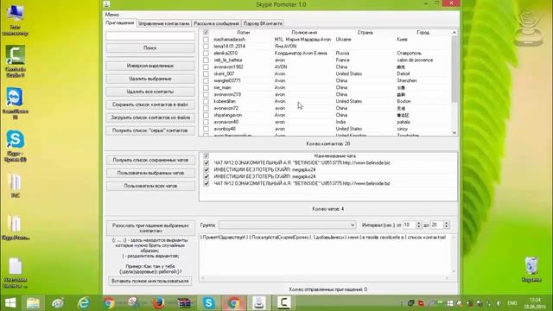553x311 pixels.
Task: Open WinRAR from the taskbar
Action: pos(184,303)
